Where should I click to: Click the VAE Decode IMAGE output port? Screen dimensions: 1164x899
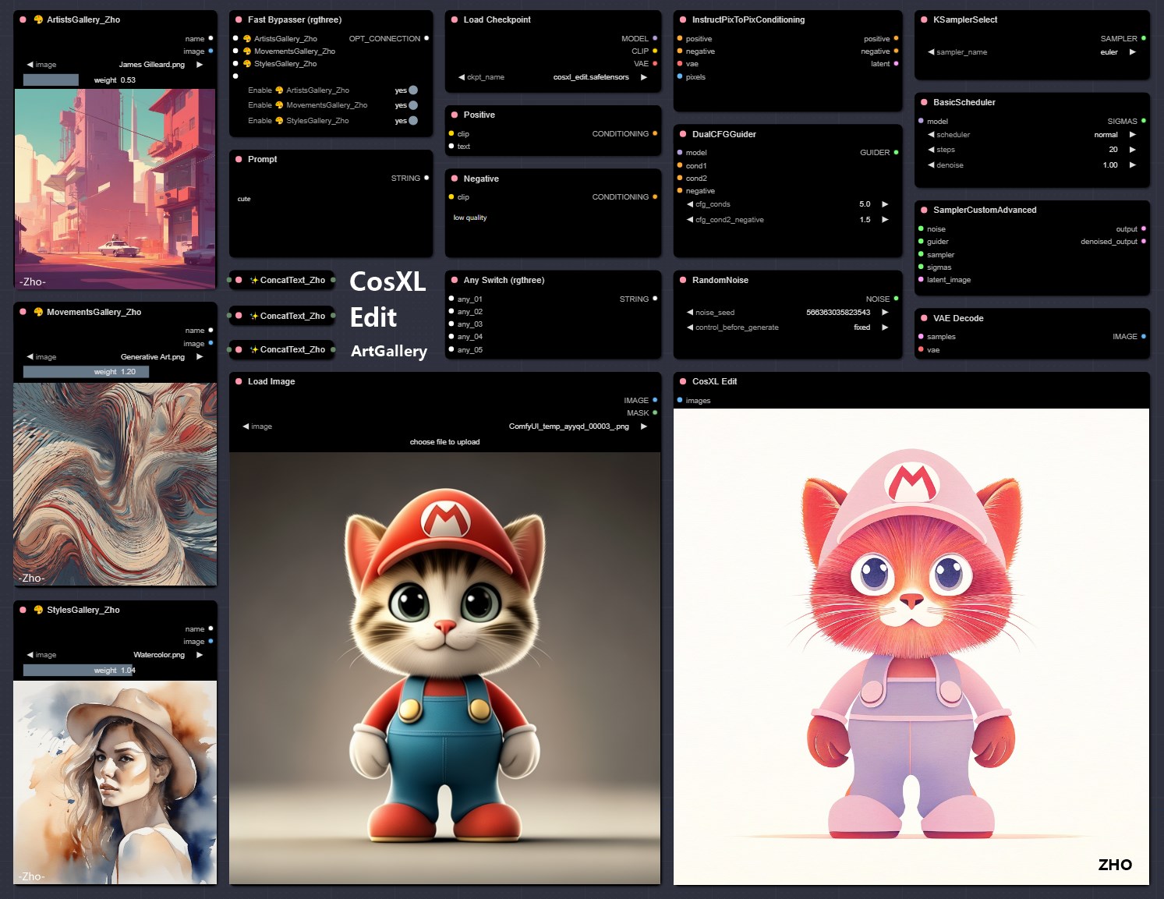[x=1143, y=337]
